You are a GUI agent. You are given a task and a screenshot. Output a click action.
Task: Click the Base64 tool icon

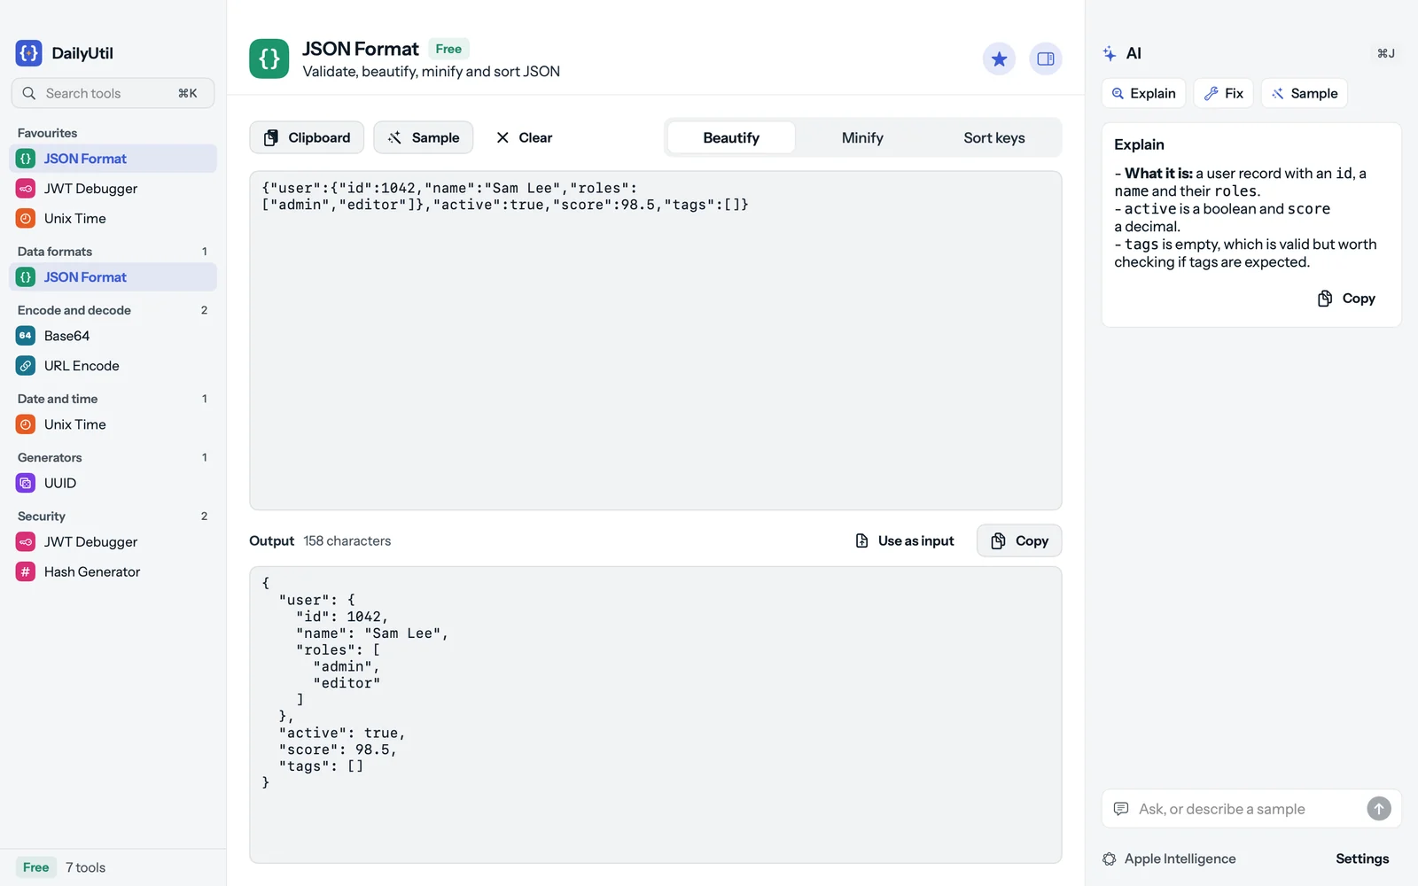tap(26, 336)
